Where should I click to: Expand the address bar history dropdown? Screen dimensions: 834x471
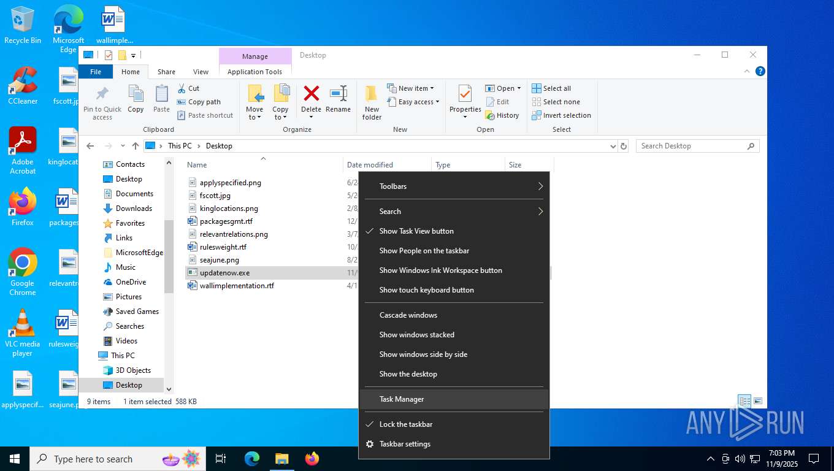point(613,146)
